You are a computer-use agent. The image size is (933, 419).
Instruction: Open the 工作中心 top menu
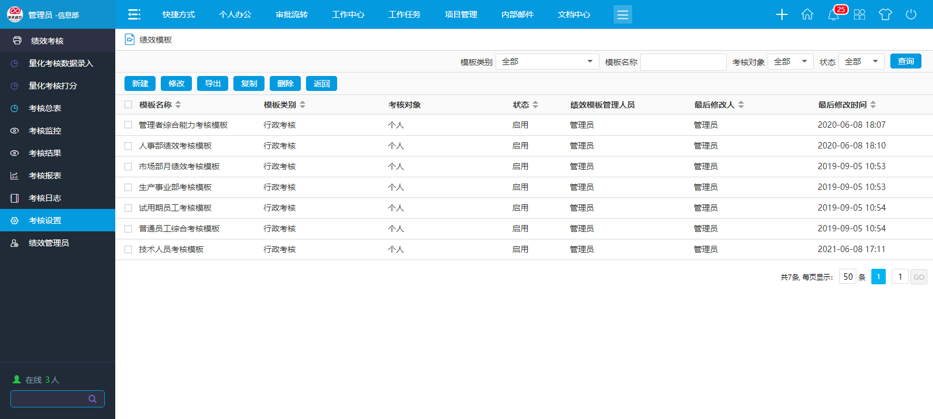tap(348, 14)
